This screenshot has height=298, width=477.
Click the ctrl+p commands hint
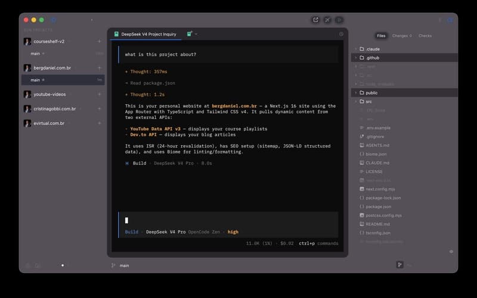pyautogui.click(x=318, y=243)
